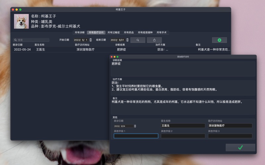Click the 结束日期 date field
The height and width of the screenshot is (165, 265).
point(118,40)
